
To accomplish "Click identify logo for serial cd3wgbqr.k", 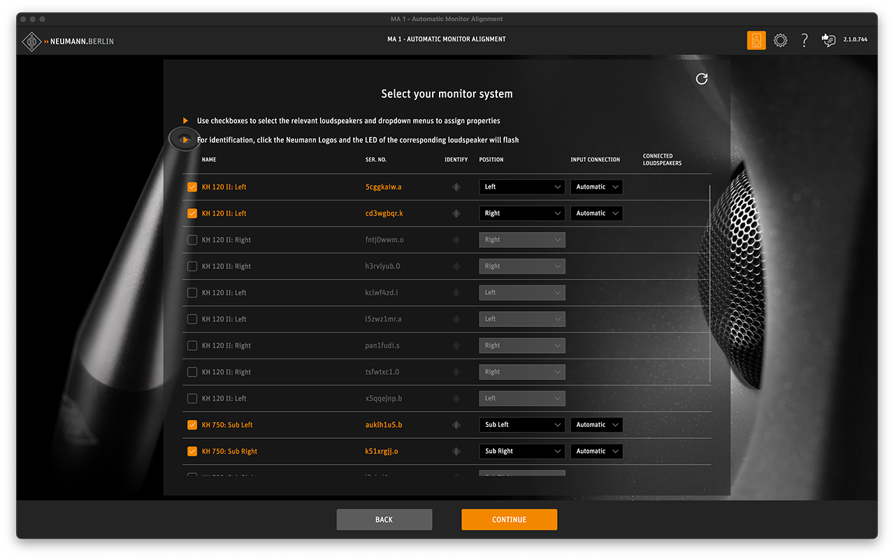I will click(456, 214).
